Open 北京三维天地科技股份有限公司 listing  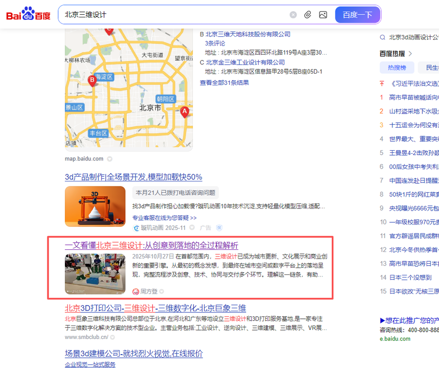point(248,34)
